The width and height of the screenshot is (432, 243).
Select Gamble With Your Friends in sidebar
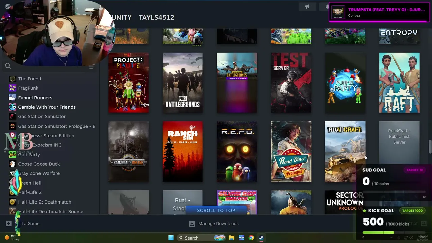point(47,107)
